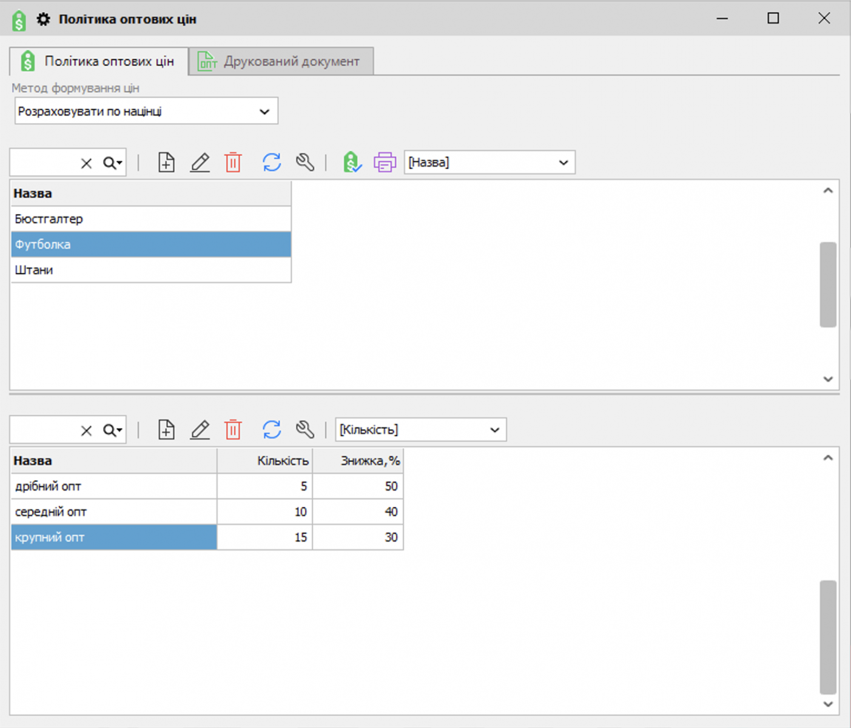Viewport: 851px width, 728px height.
Task: Open settings wrench in upper toolbar
Action: (x=305, y=163)
